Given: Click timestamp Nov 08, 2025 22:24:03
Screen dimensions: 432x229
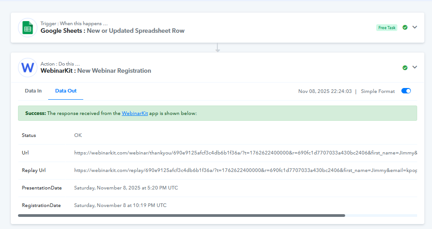Looking at the screenshot, I should point(325,91).
